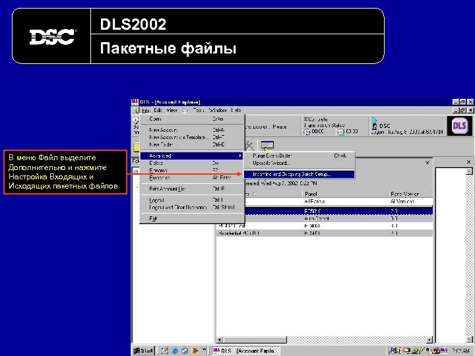Open the Window menu
The image size is (475, 356).
click(x=218, y=111)
